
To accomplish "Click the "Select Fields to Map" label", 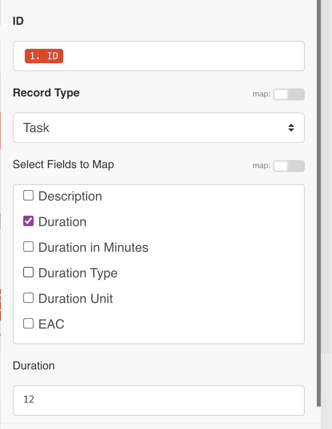I will pos(63,164).
